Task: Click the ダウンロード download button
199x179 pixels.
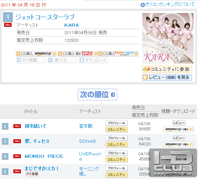Action: [x=93, y=60]
